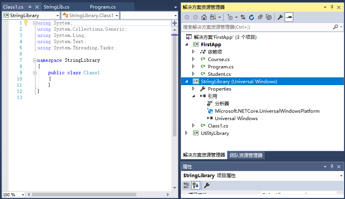Collapse the StringLibrary project node
The image size is (345, 199).
[186, 82]
